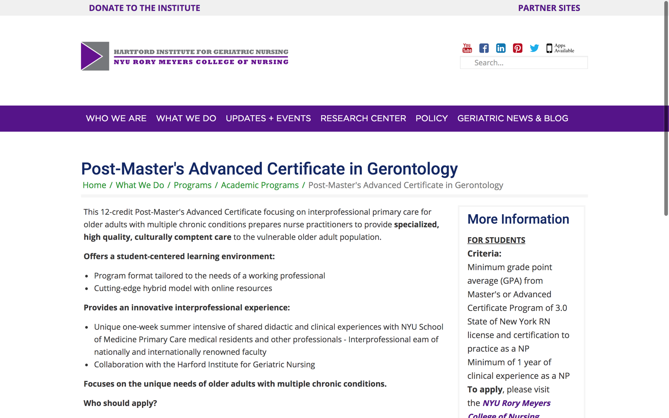Open the What We Do menu

pyautogui.click(x=186, y=118)
